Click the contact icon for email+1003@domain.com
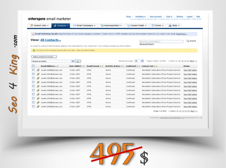Viewport: 226px width, 168px height. click(38, 82)
